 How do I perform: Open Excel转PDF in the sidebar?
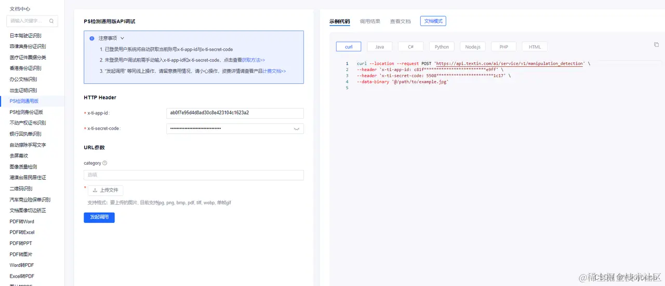22,276
